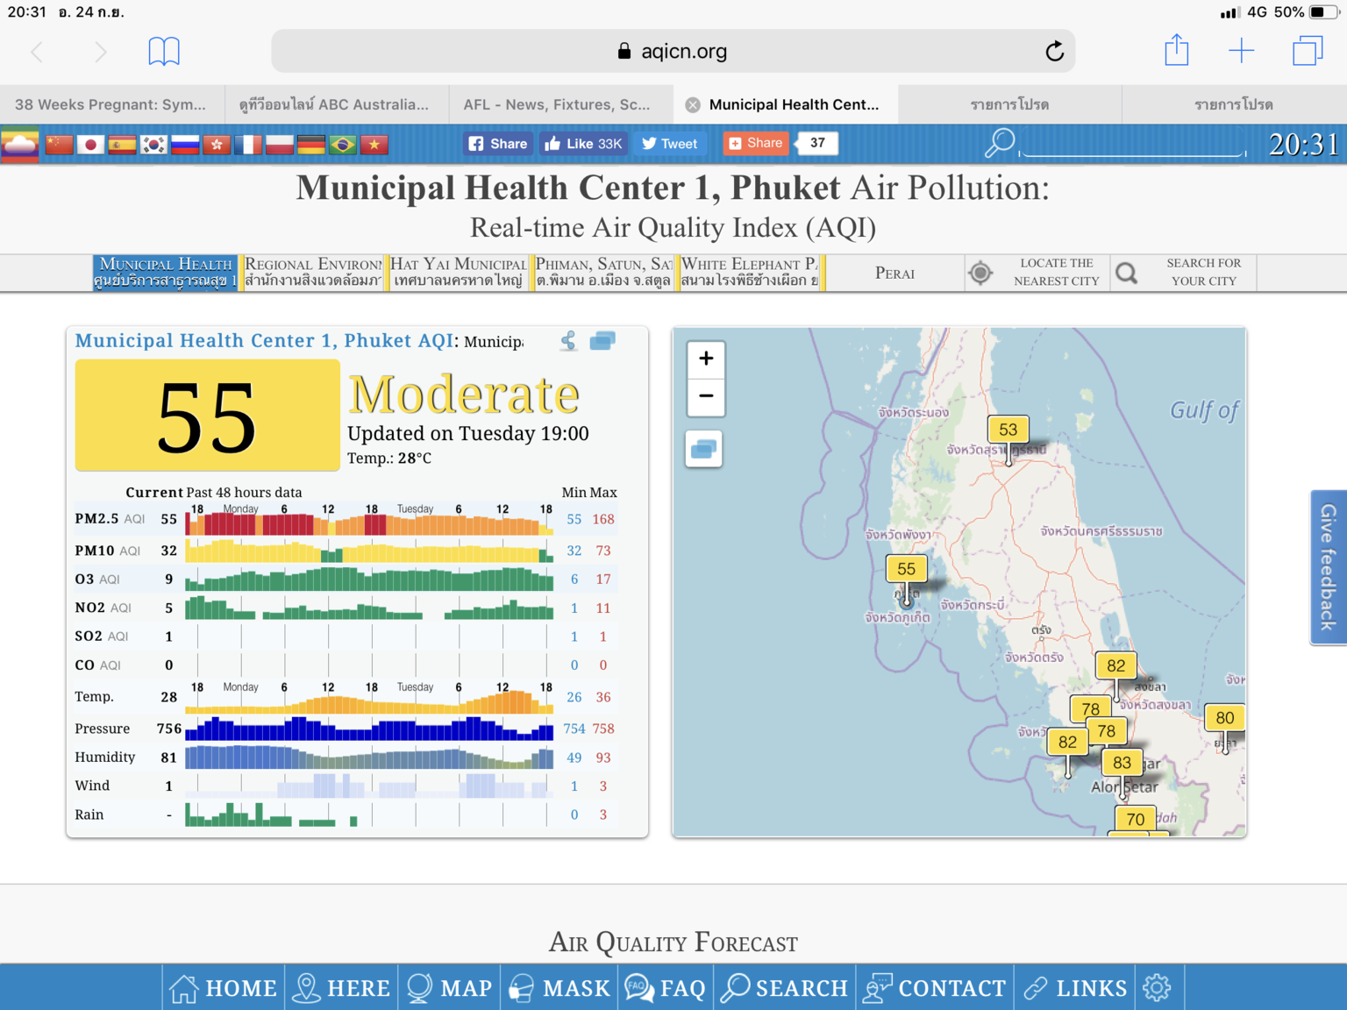Switch to 38 Weeks Pregnant tab
This screenshot has width=1347, height=1010.
pyautogui.click(x=111, y=104)
